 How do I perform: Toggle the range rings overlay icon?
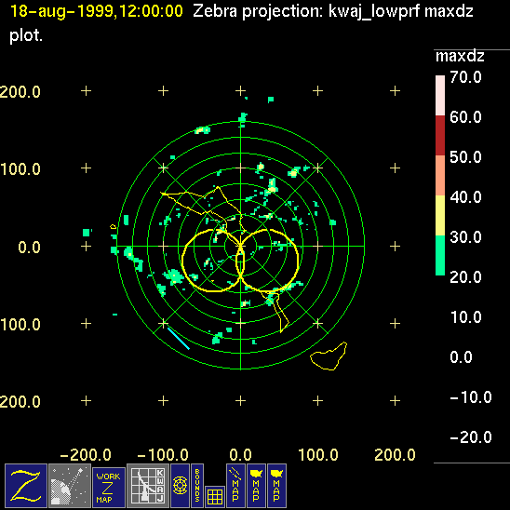coord(180,486)
